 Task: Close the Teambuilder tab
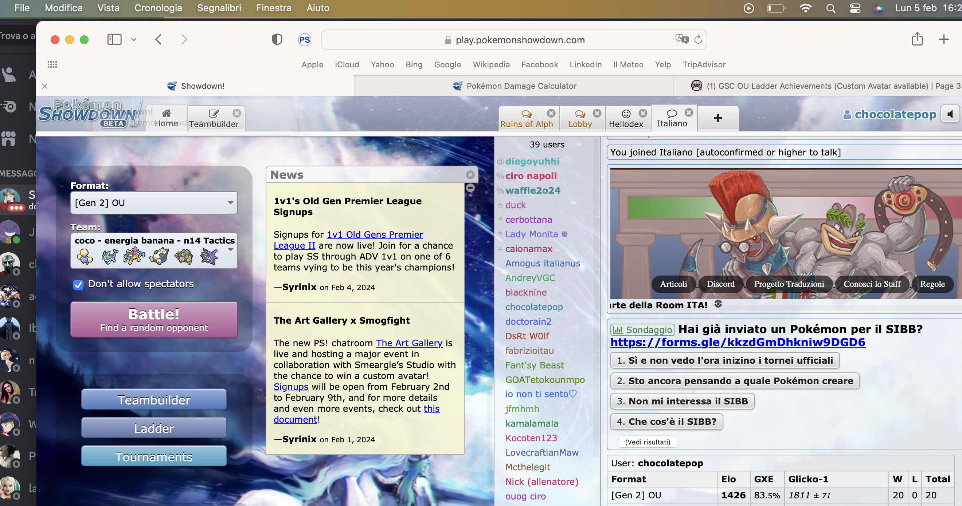pos(236,113)
